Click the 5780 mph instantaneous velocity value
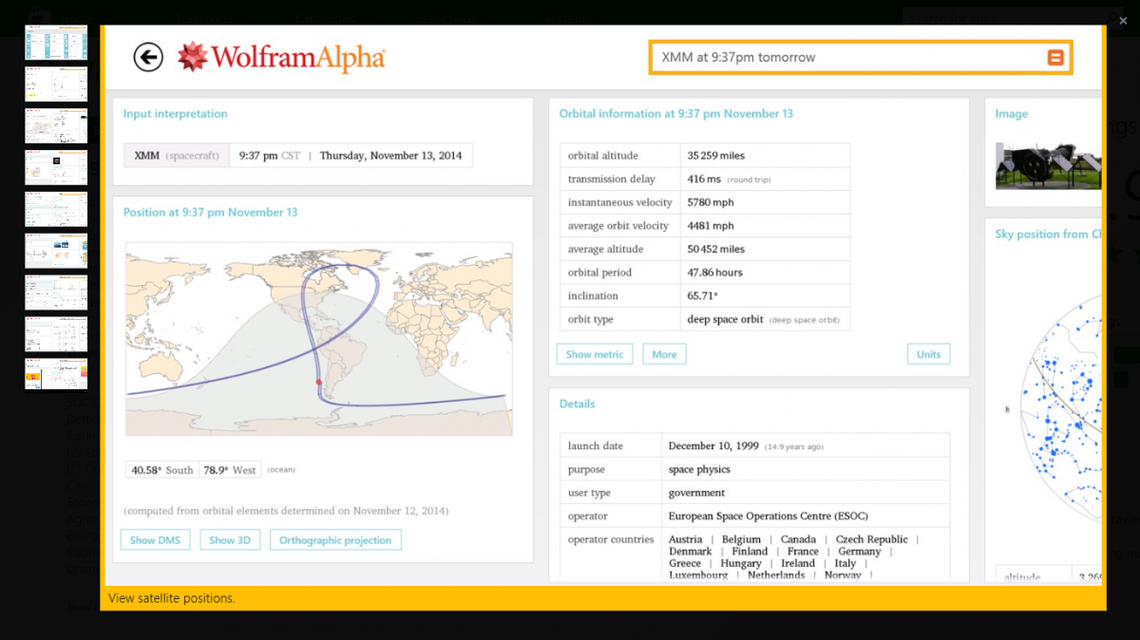The image size is (1140, 640). [x=711, y=202]
